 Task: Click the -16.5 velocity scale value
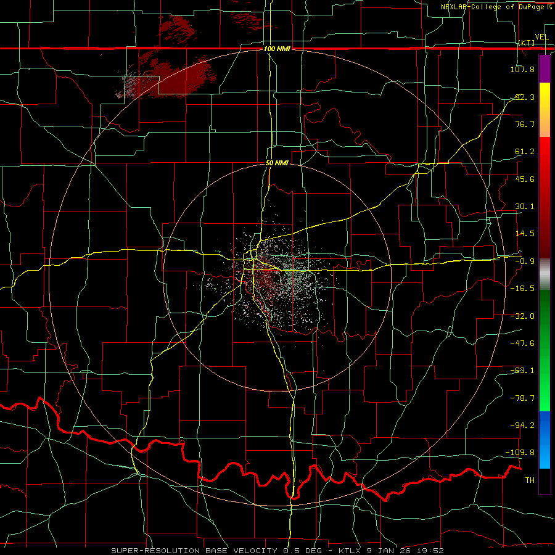click(x=522, y=289)
